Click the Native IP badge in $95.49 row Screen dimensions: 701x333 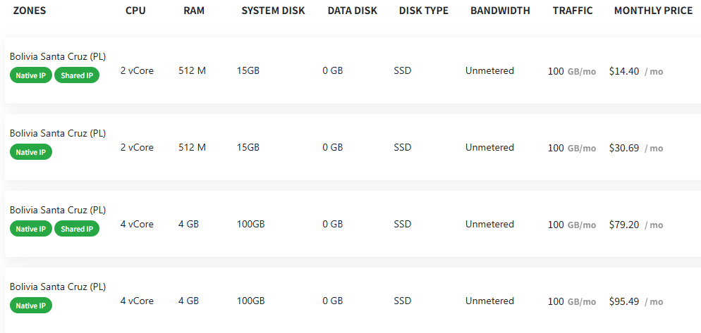pyautogui.click(x=31, y=306)
